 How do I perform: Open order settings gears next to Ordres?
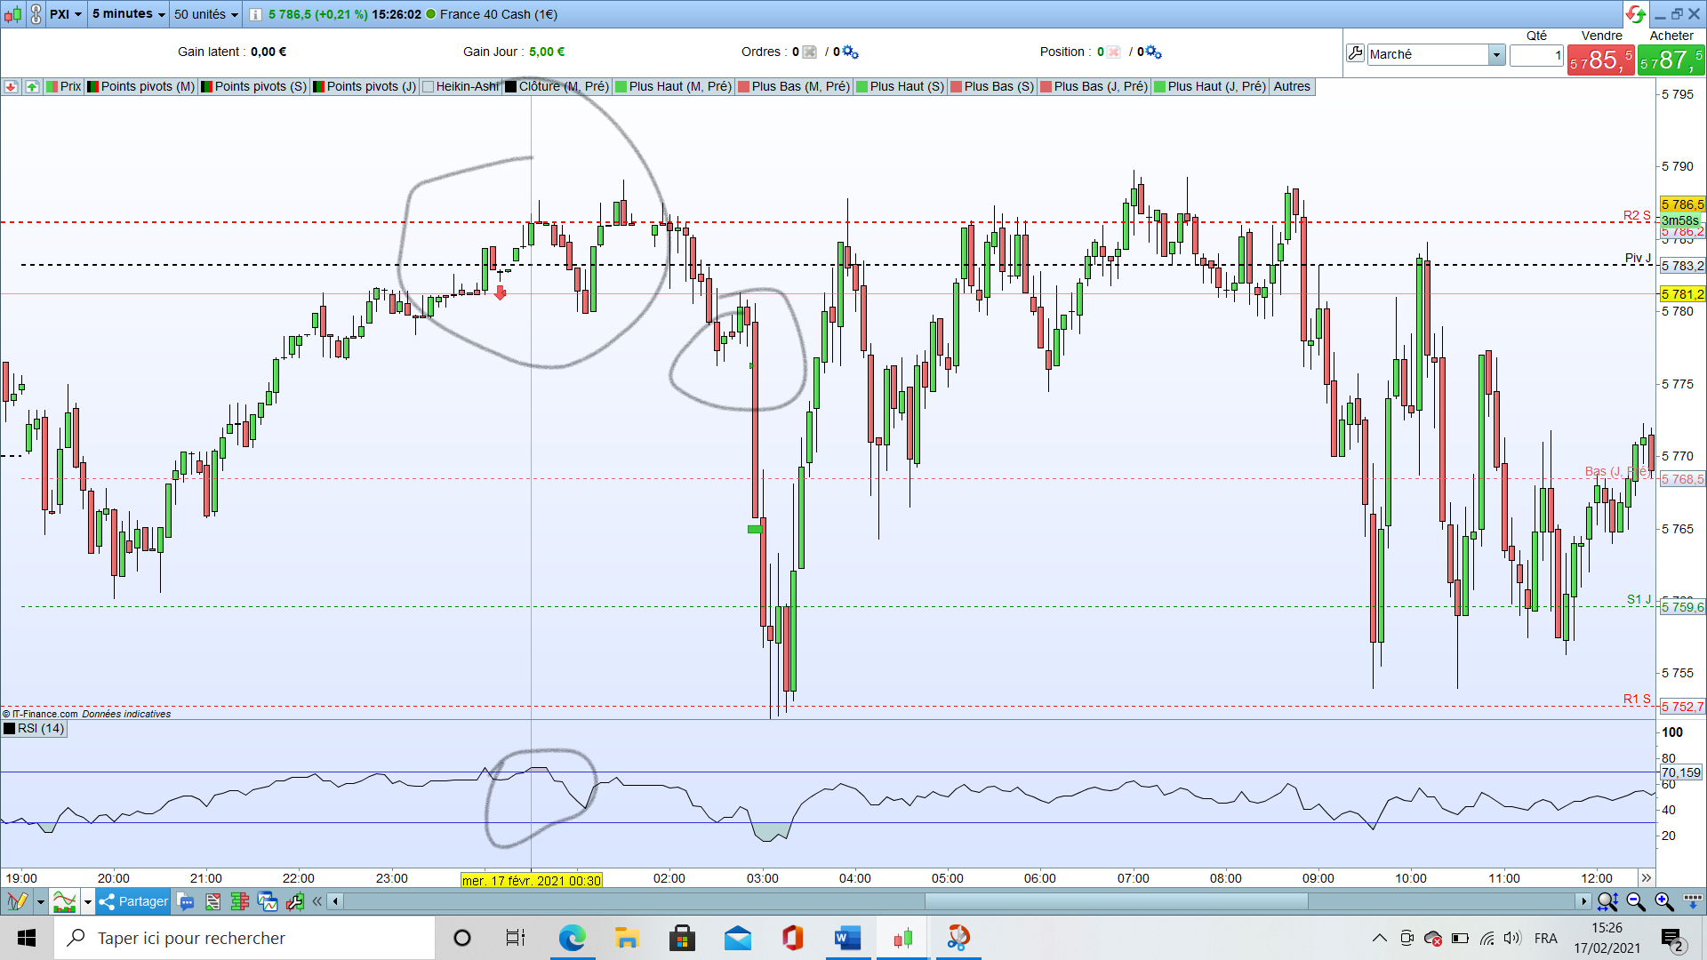pos(850,52)
